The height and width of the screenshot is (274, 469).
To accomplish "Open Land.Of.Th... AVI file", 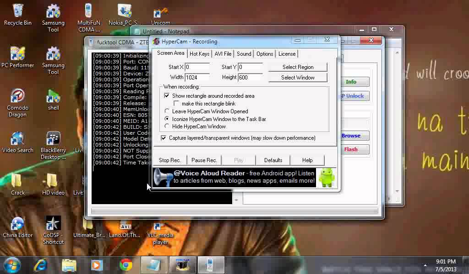I will point(125,229).
